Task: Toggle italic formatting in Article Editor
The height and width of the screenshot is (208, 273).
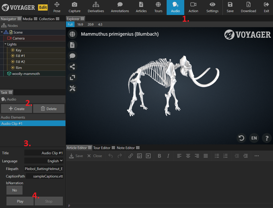Action: tap(168, 156)
